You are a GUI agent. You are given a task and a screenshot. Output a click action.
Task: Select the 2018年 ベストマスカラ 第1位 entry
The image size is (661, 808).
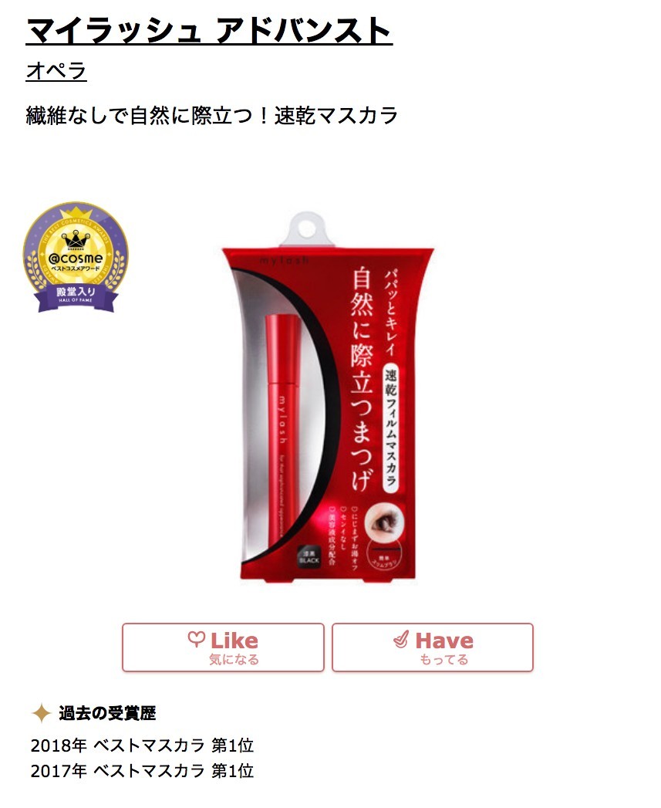142,745
